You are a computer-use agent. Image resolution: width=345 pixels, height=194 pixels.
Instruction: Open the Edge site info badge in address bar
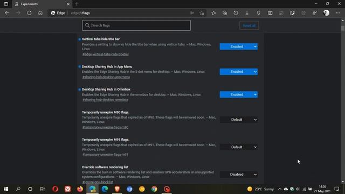pyautogui.click(x=58, y=13)
